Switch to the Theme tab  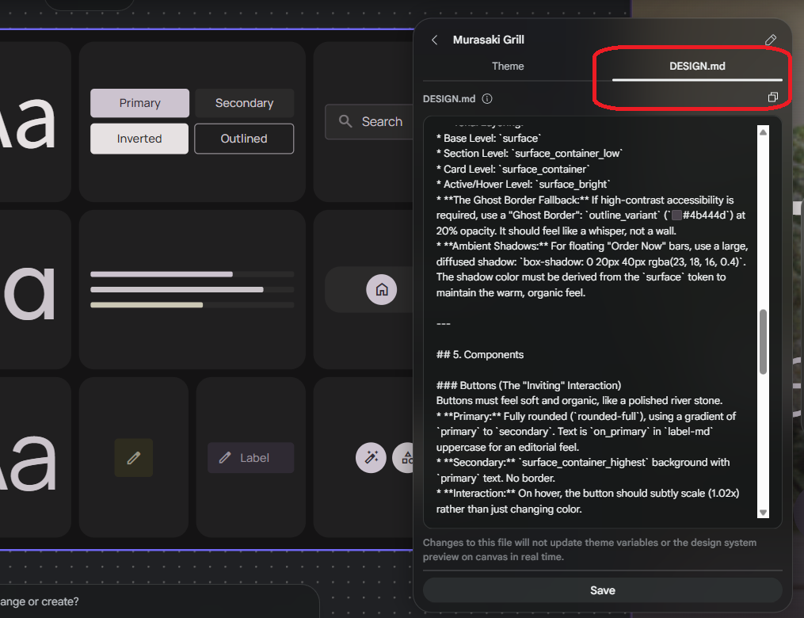tap(508, 66)
